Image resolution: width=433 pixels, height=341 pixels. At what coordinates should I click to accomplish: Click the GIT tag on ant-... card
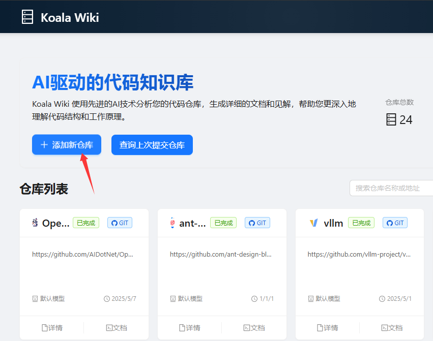click(x=257, y=223)
